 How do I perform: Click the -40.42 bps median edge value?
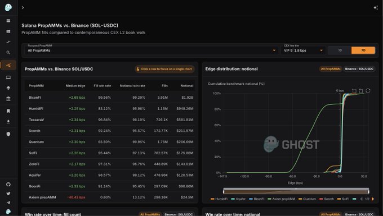point(76,197)
